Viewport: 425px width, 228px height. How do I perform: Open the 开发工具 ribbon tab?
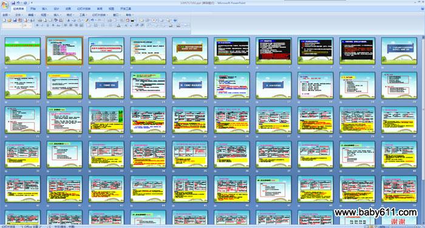click(126, 9)
